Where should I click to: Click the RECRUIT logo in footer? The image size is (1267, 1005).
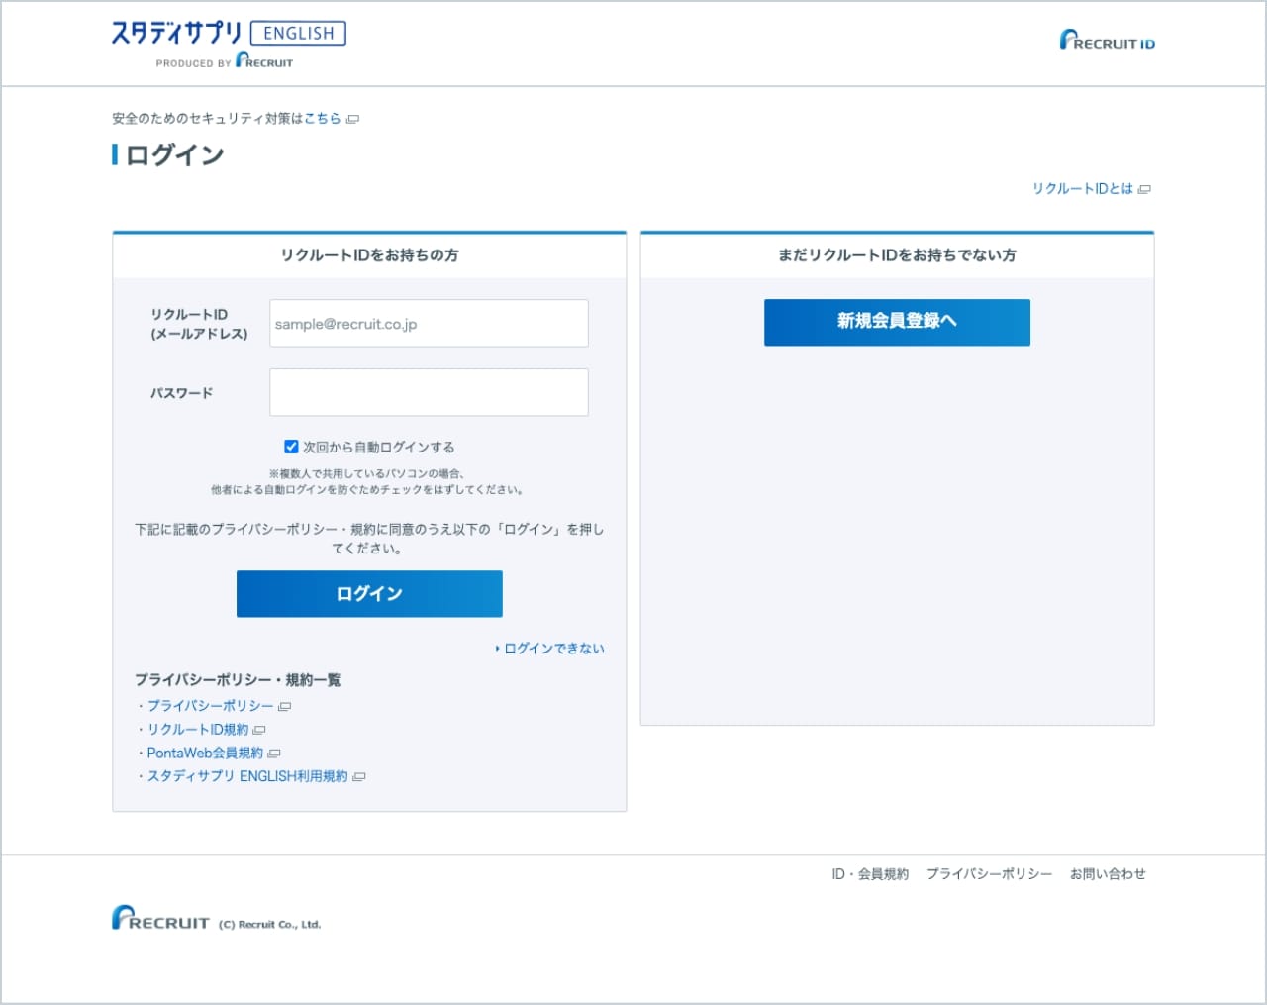point(160,919)
